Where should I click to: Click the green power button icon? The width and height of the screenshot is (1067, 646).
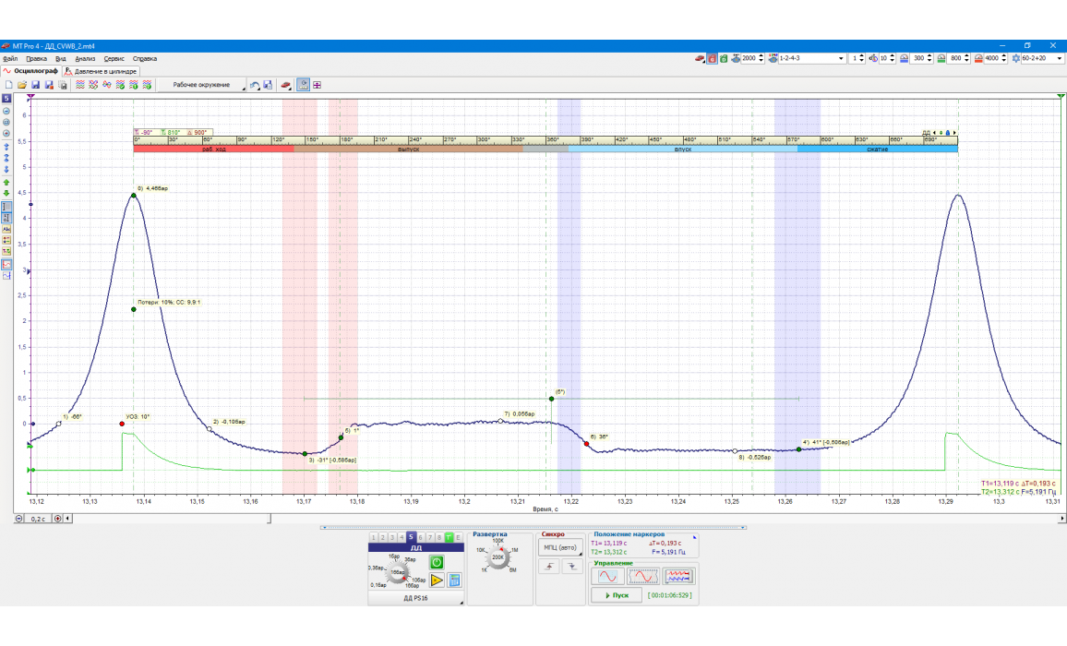coord(437,561)
